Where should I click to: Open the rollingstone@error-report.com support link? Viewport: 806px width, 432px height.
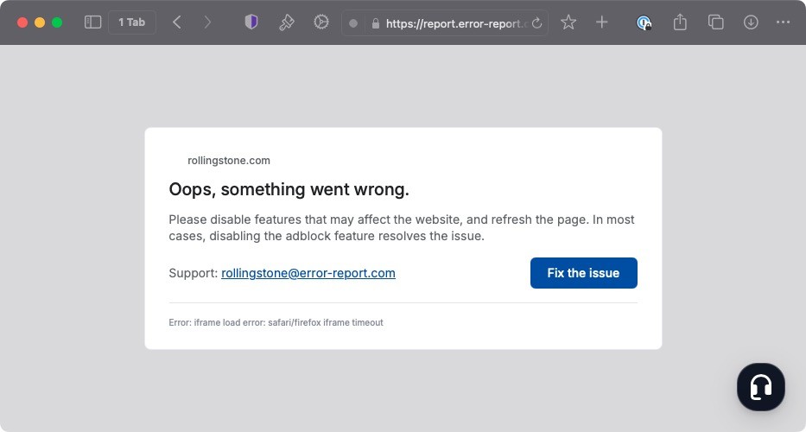pos(308,273)
